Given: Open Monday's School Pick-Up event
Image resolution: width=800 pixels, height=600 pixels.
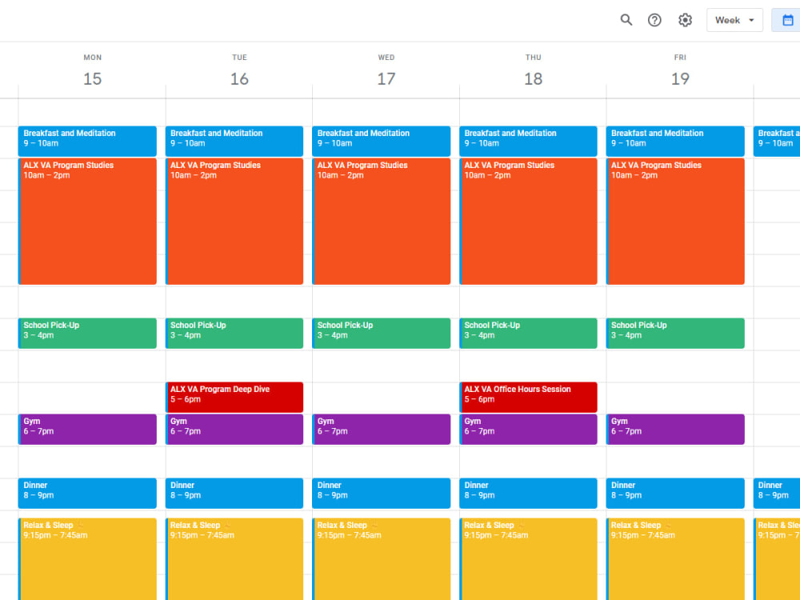Looking at the screenshot, I should click(87, 333).
